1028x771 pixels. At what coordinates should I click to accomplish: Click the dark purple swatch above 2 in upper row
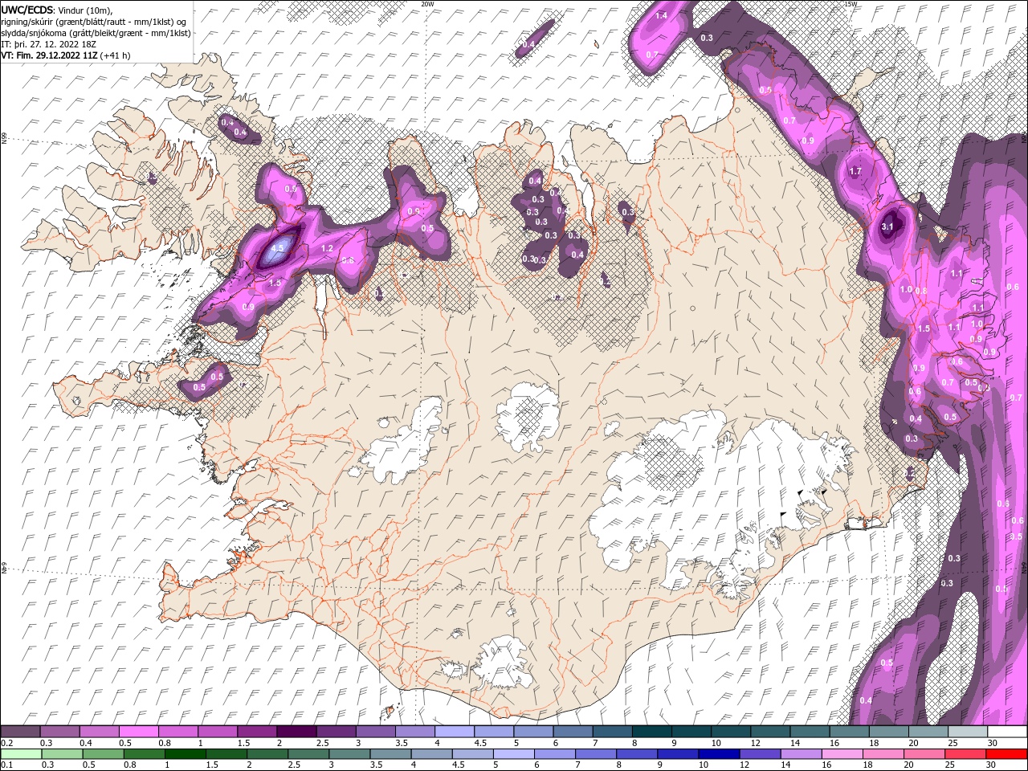[x=296, y=732]
